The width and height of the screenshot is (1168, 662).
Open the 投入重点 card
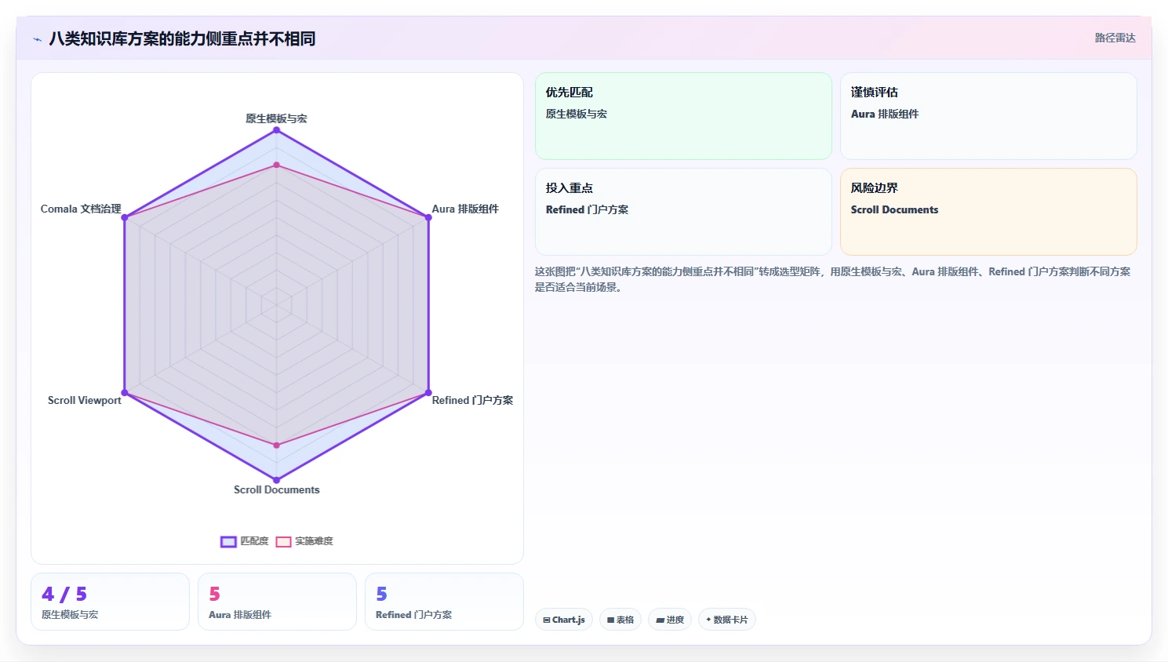pyautogui.click(x=683, y=212)
